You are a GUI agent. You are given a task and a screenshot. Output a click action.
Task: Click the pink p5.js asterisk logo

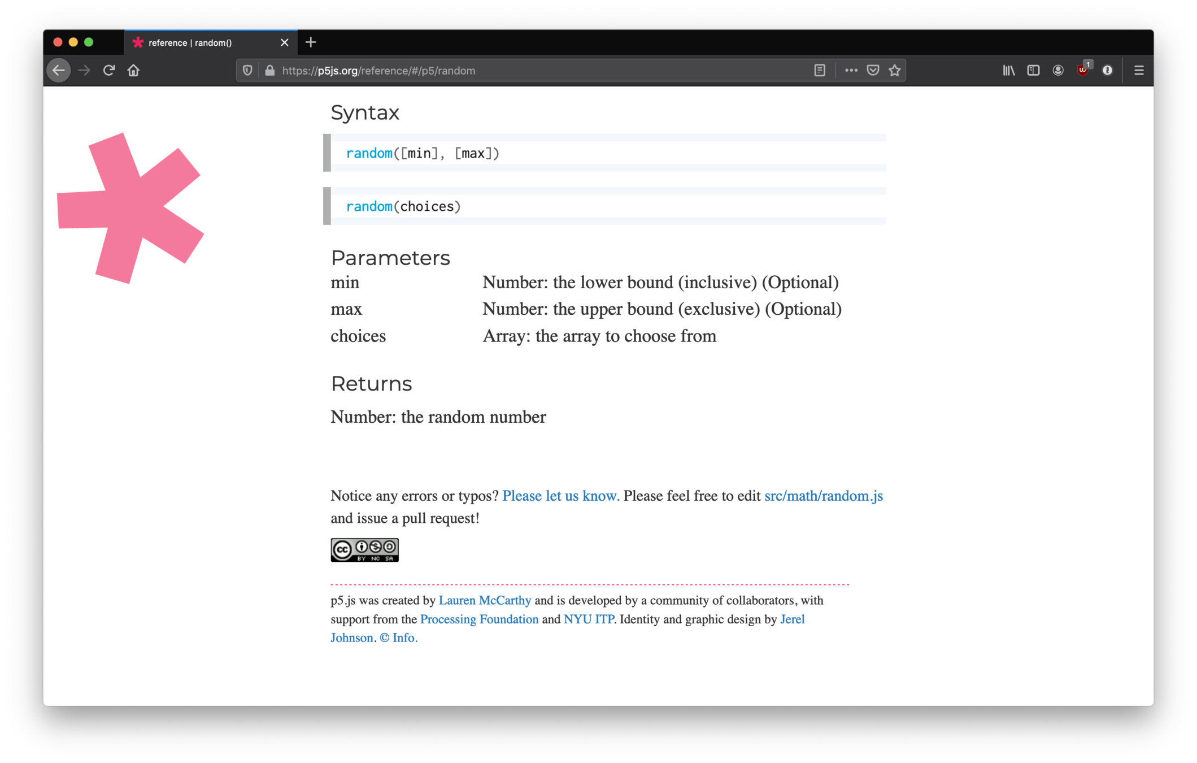tap(131, 208)
